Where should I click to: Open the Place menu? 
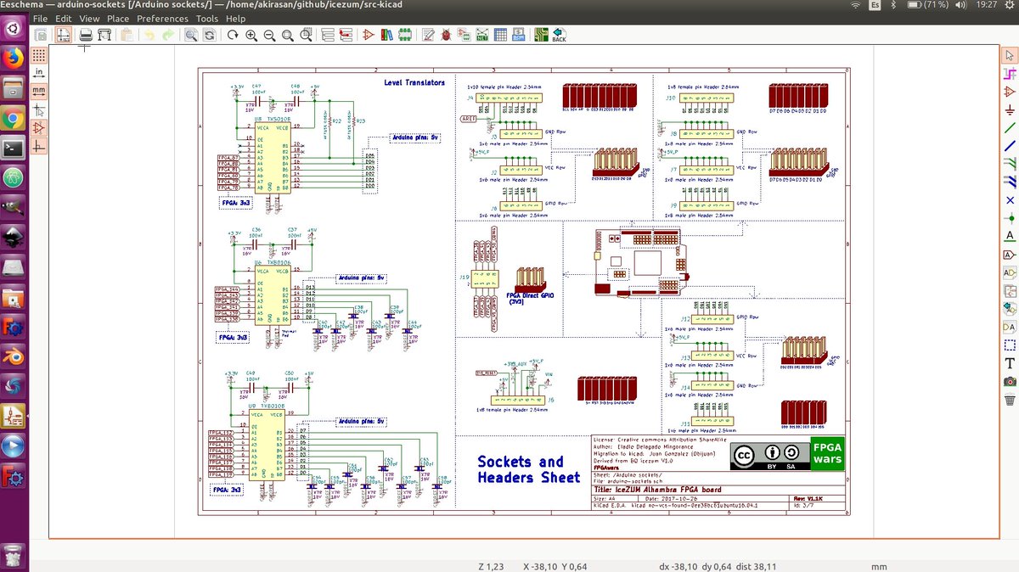click(118, 18)
